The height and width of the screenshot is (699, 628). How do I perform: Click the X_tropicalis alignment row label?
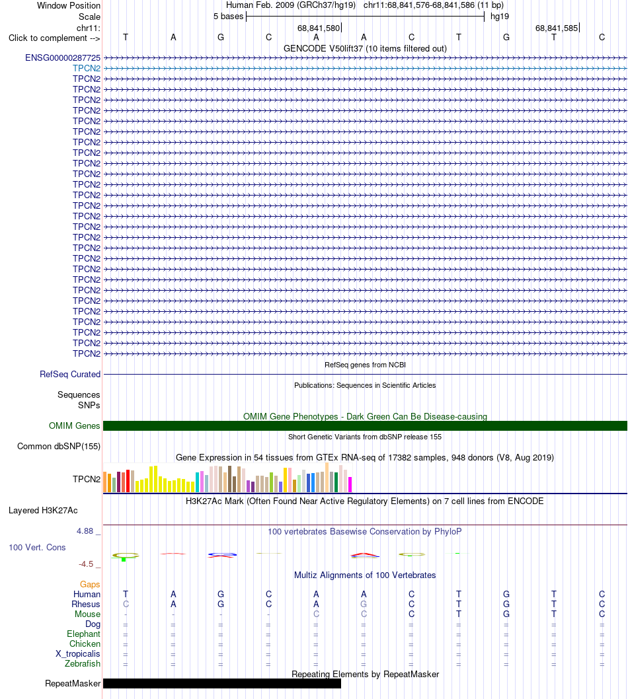coord(77,654)
